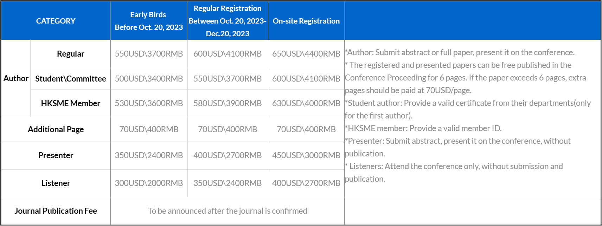
Task: Select the 650USD\4400RMB on-site regular price
Action: [x=306, y=54]
